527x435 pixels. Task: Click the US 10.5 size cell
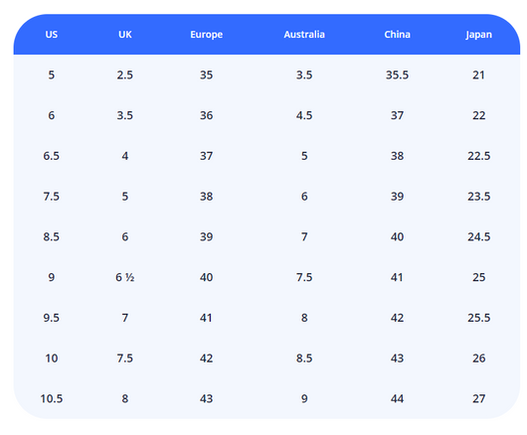pos(52,399)
